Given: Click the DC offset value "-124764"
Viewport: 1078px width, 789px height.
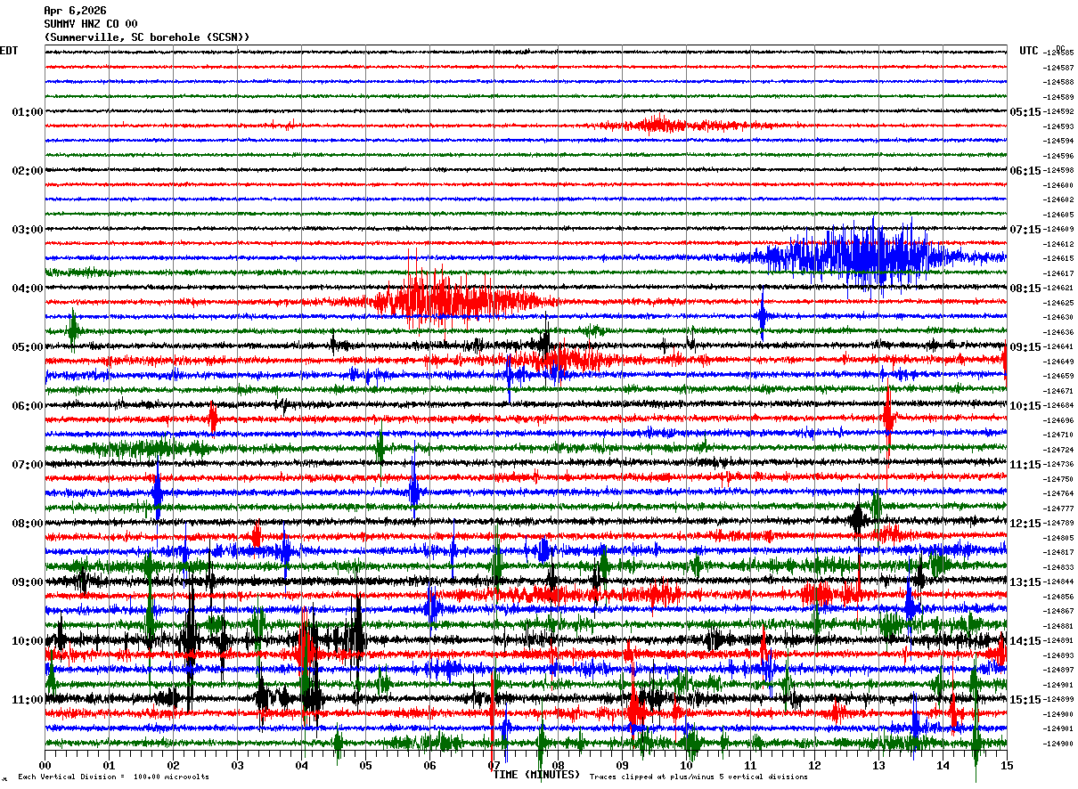Looking at the screenshot, I should [x=1058, y=493].
